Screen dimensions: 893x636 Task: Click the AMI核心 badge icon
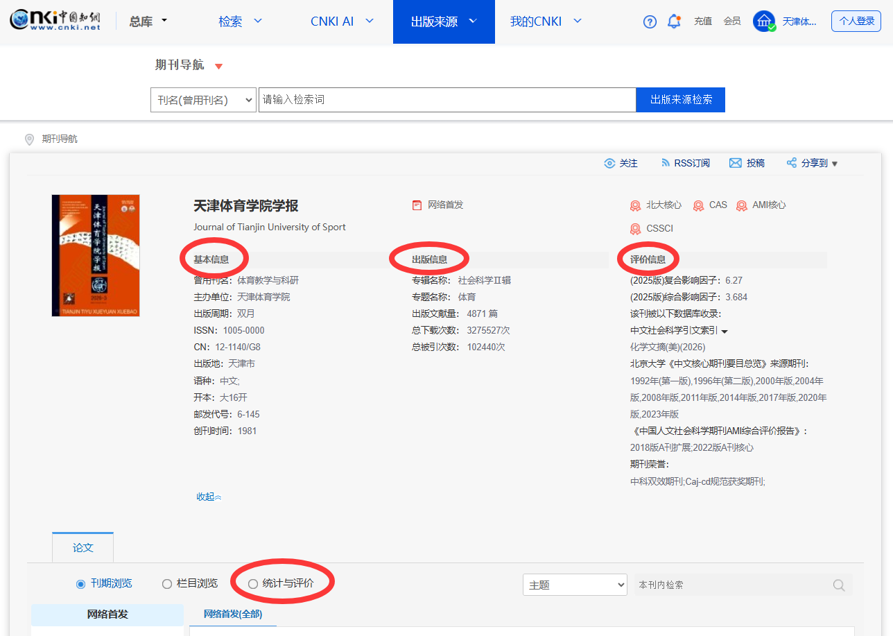[742, 205]
